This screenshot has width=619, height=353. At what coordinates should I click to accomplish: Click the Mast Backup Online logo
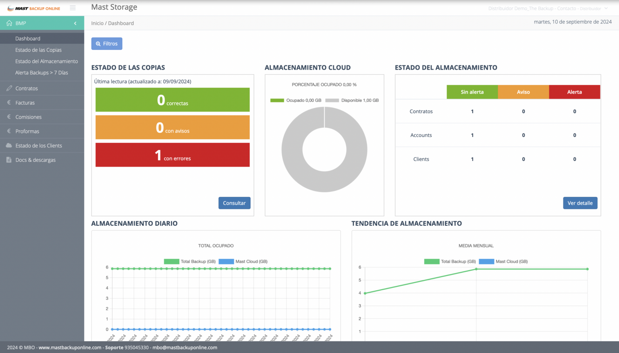(x=34, y=8)
